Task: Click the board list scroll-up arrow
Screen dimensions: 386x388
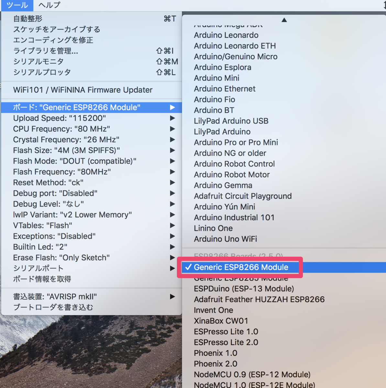Action: click(284, 20)
